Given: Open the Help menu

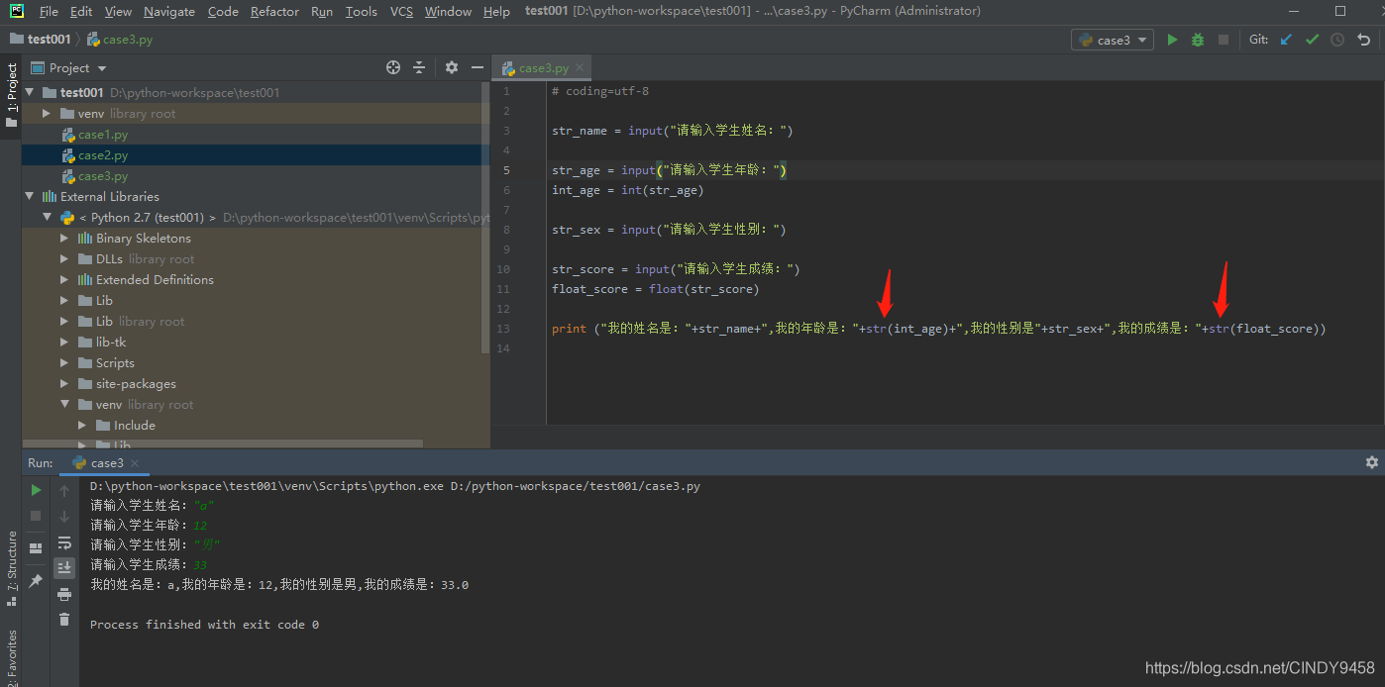Looking at the screenshot, I should coord(496,12).
